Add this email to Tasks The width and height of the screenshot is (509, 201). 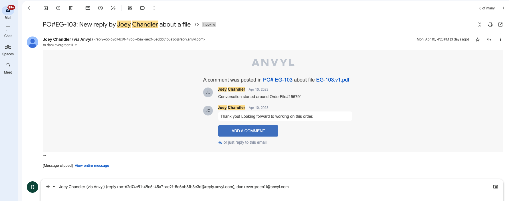click(113, 8)
